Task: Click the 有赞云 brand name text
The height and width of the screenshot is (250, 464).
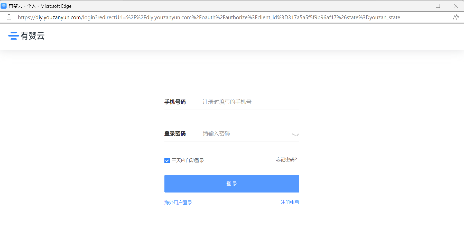Action: (x=33, y=36)
